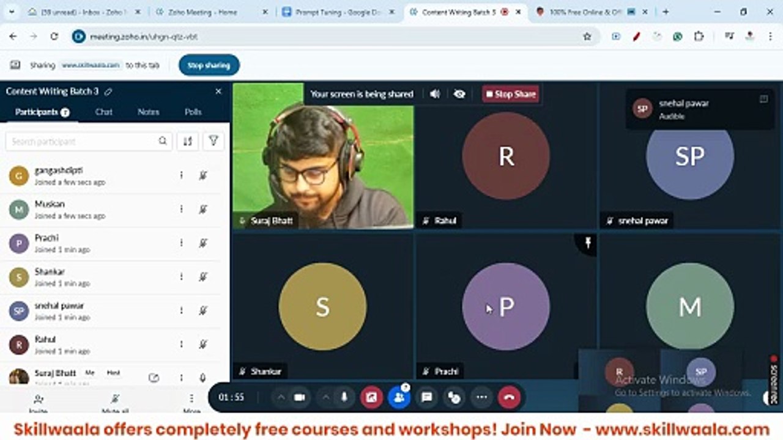Toggle the participants panel from the toolbar
The image size is (783, 440).
tap(399, 397)
